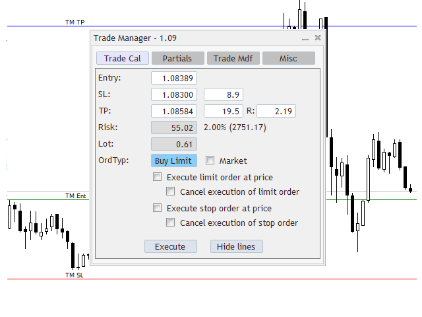Open the Misc tab
The image size is (422, 317).
[289, 58]
